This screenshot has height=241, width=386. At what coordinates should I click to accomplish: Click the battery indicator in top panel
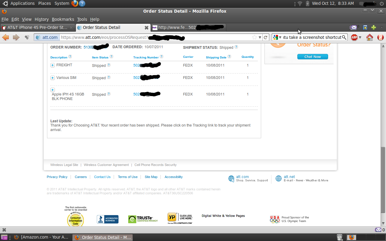308,3
